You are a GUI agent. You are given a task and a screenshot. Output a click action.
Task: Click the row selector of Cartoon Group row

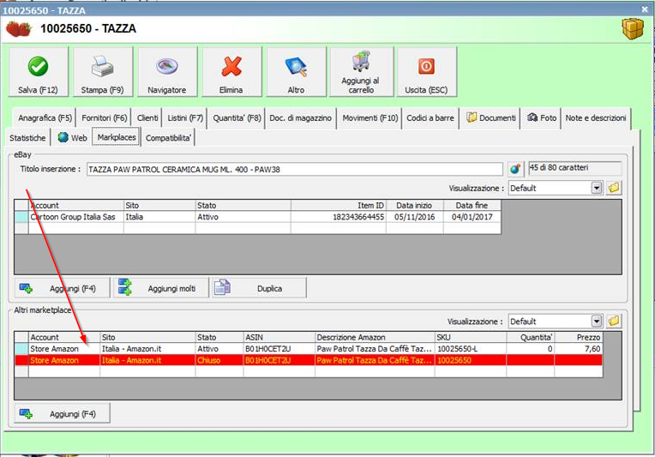21,217
